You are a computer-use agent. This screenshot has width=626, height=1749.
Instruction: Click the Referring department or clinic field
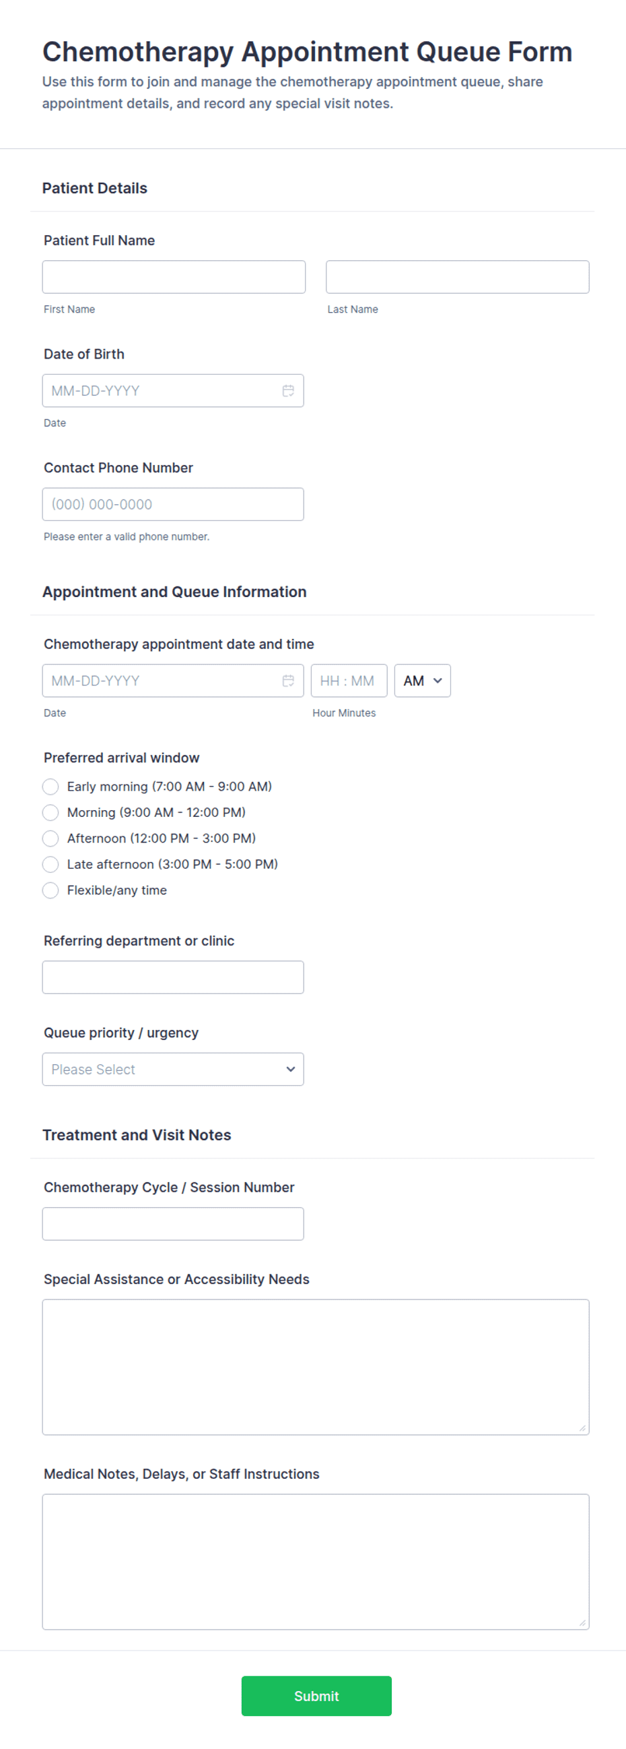click(x=173, y=977)
